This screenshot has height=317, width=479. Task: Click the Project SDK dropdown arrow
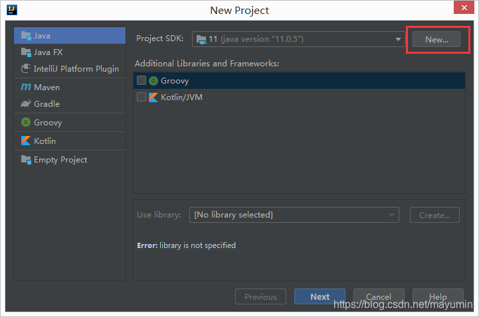pos(398,39)
